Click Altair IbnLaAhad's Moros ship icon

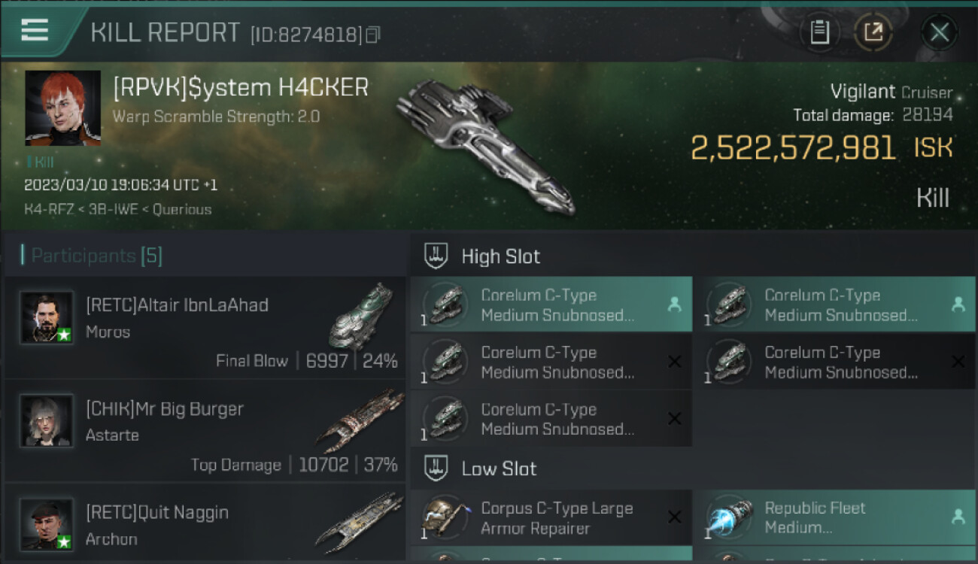[362, 317]
